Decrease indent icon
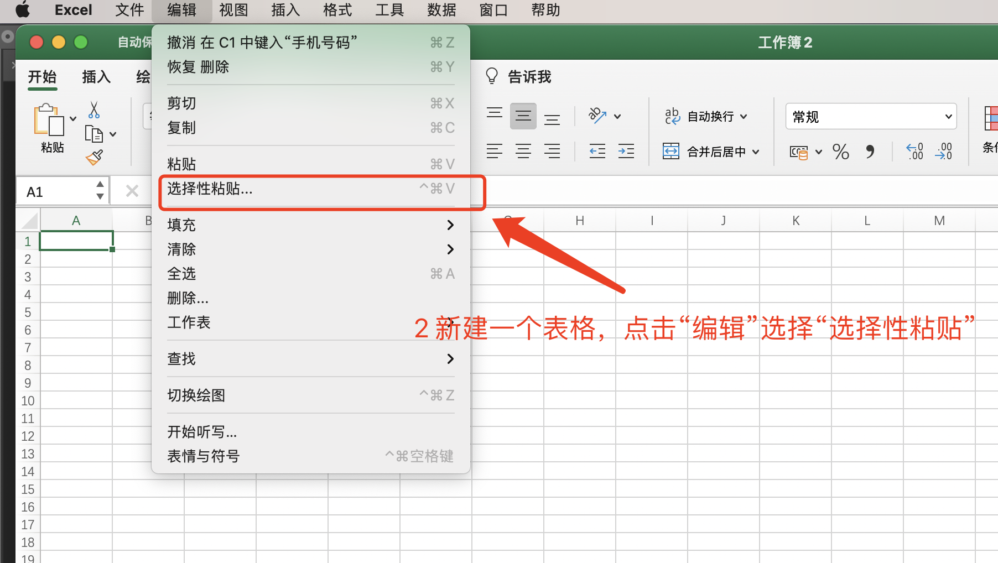Screen dimensions: 998x563 tap(597, 150)
